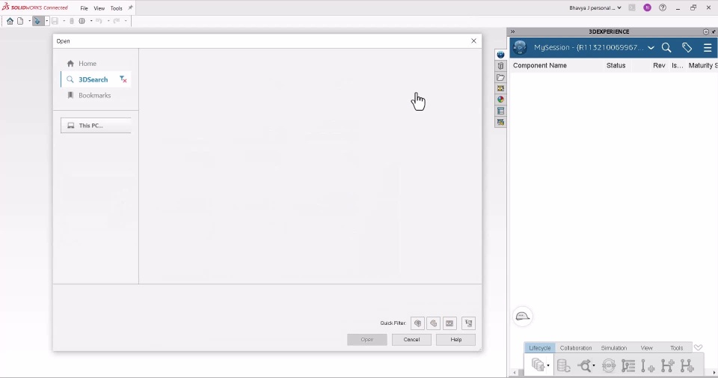The image size is (718, 378).
Task: Clear the 3DSearch filter icon
Action: (x=123, y=79)
